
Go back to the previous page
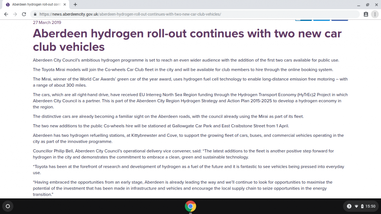(x=6, y=14)
